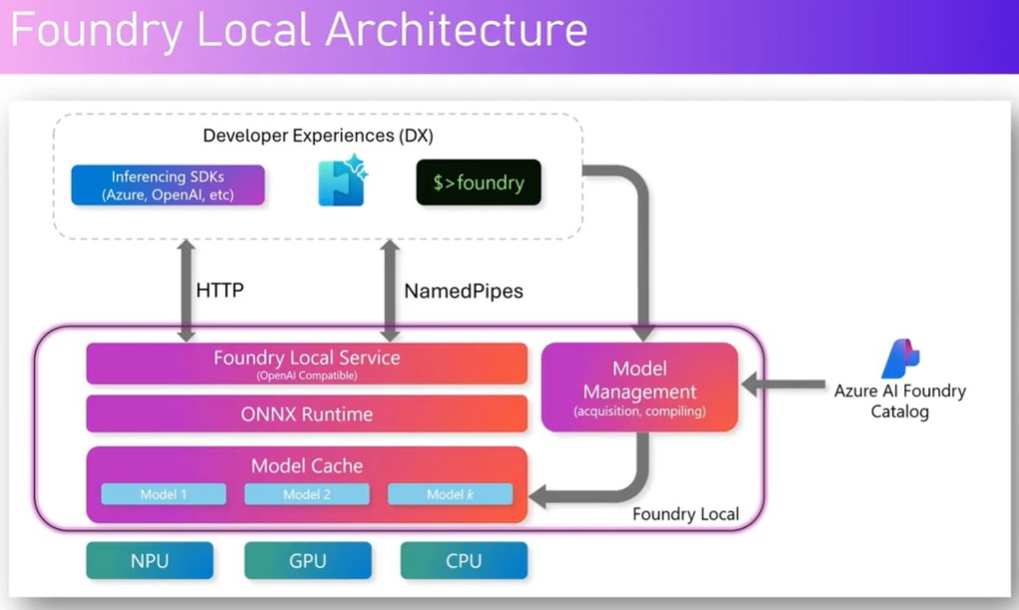Click the NPU hardware box

(150, 560)
